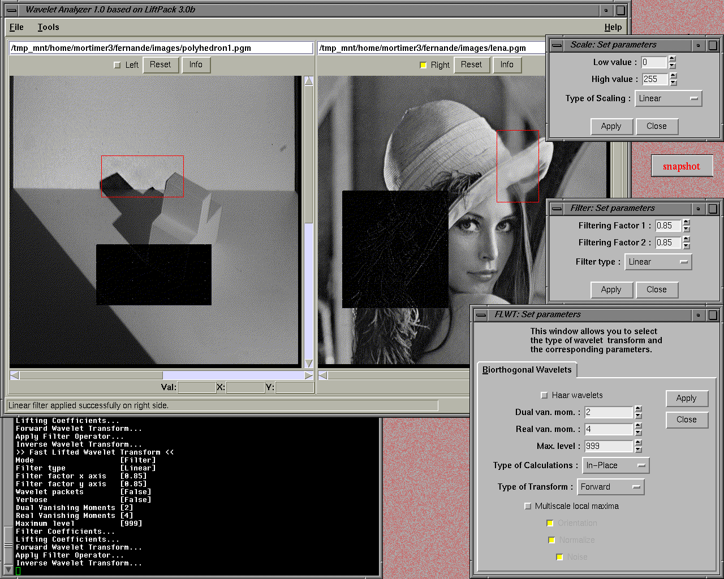Decrease Filtering Factor 2 with down arrow
The image size is (724, 579).
coord(686,246)
